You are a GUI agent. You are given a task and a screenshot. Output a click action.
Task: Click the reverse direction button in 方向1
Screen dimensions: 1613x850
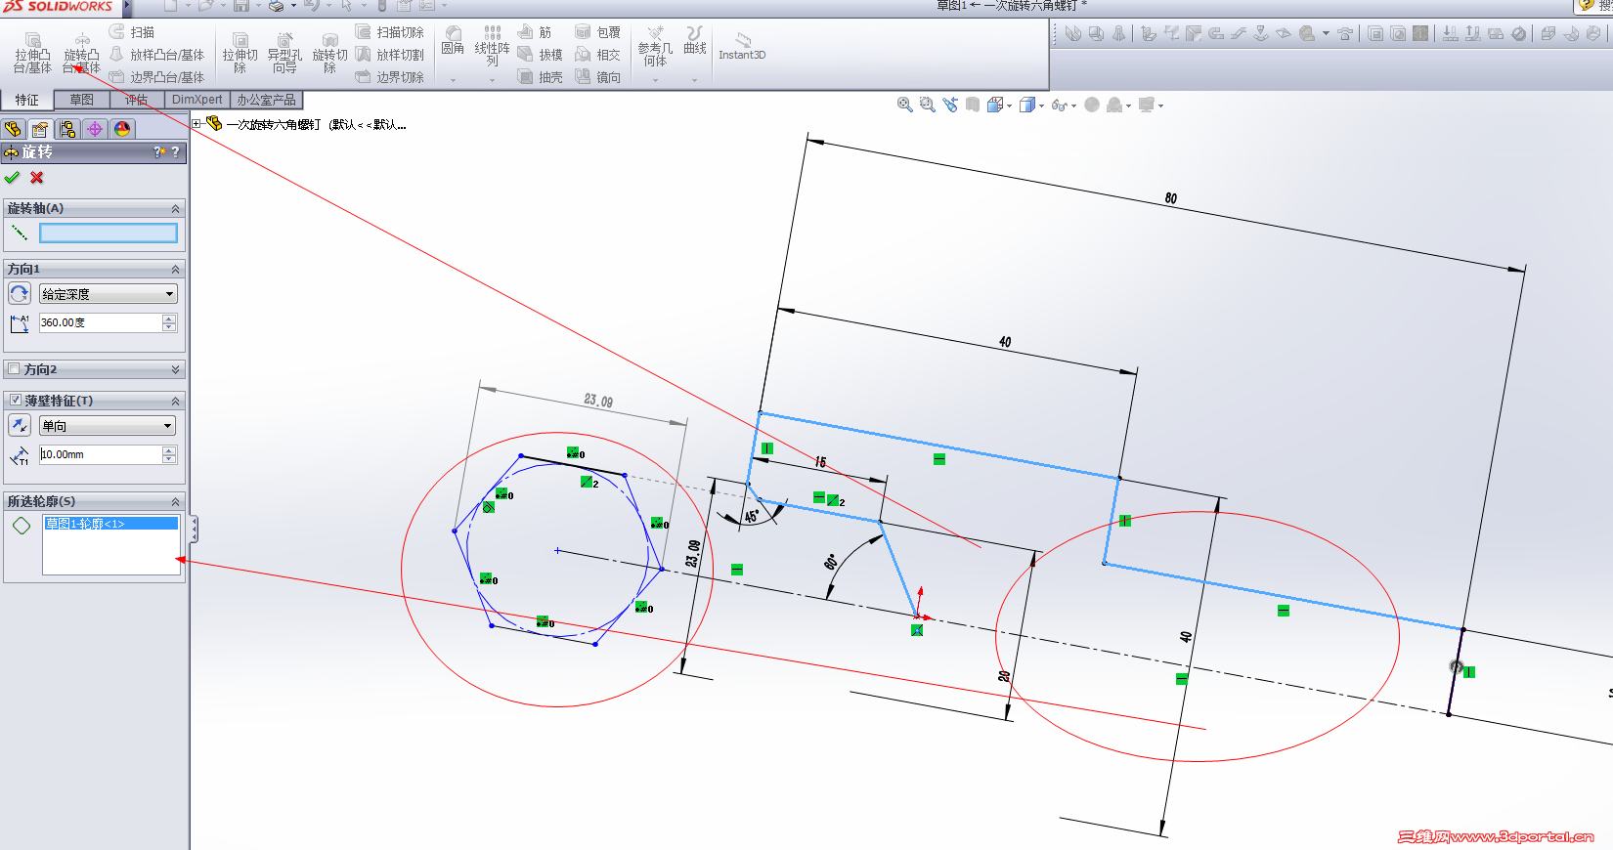(x=19, y=293)
